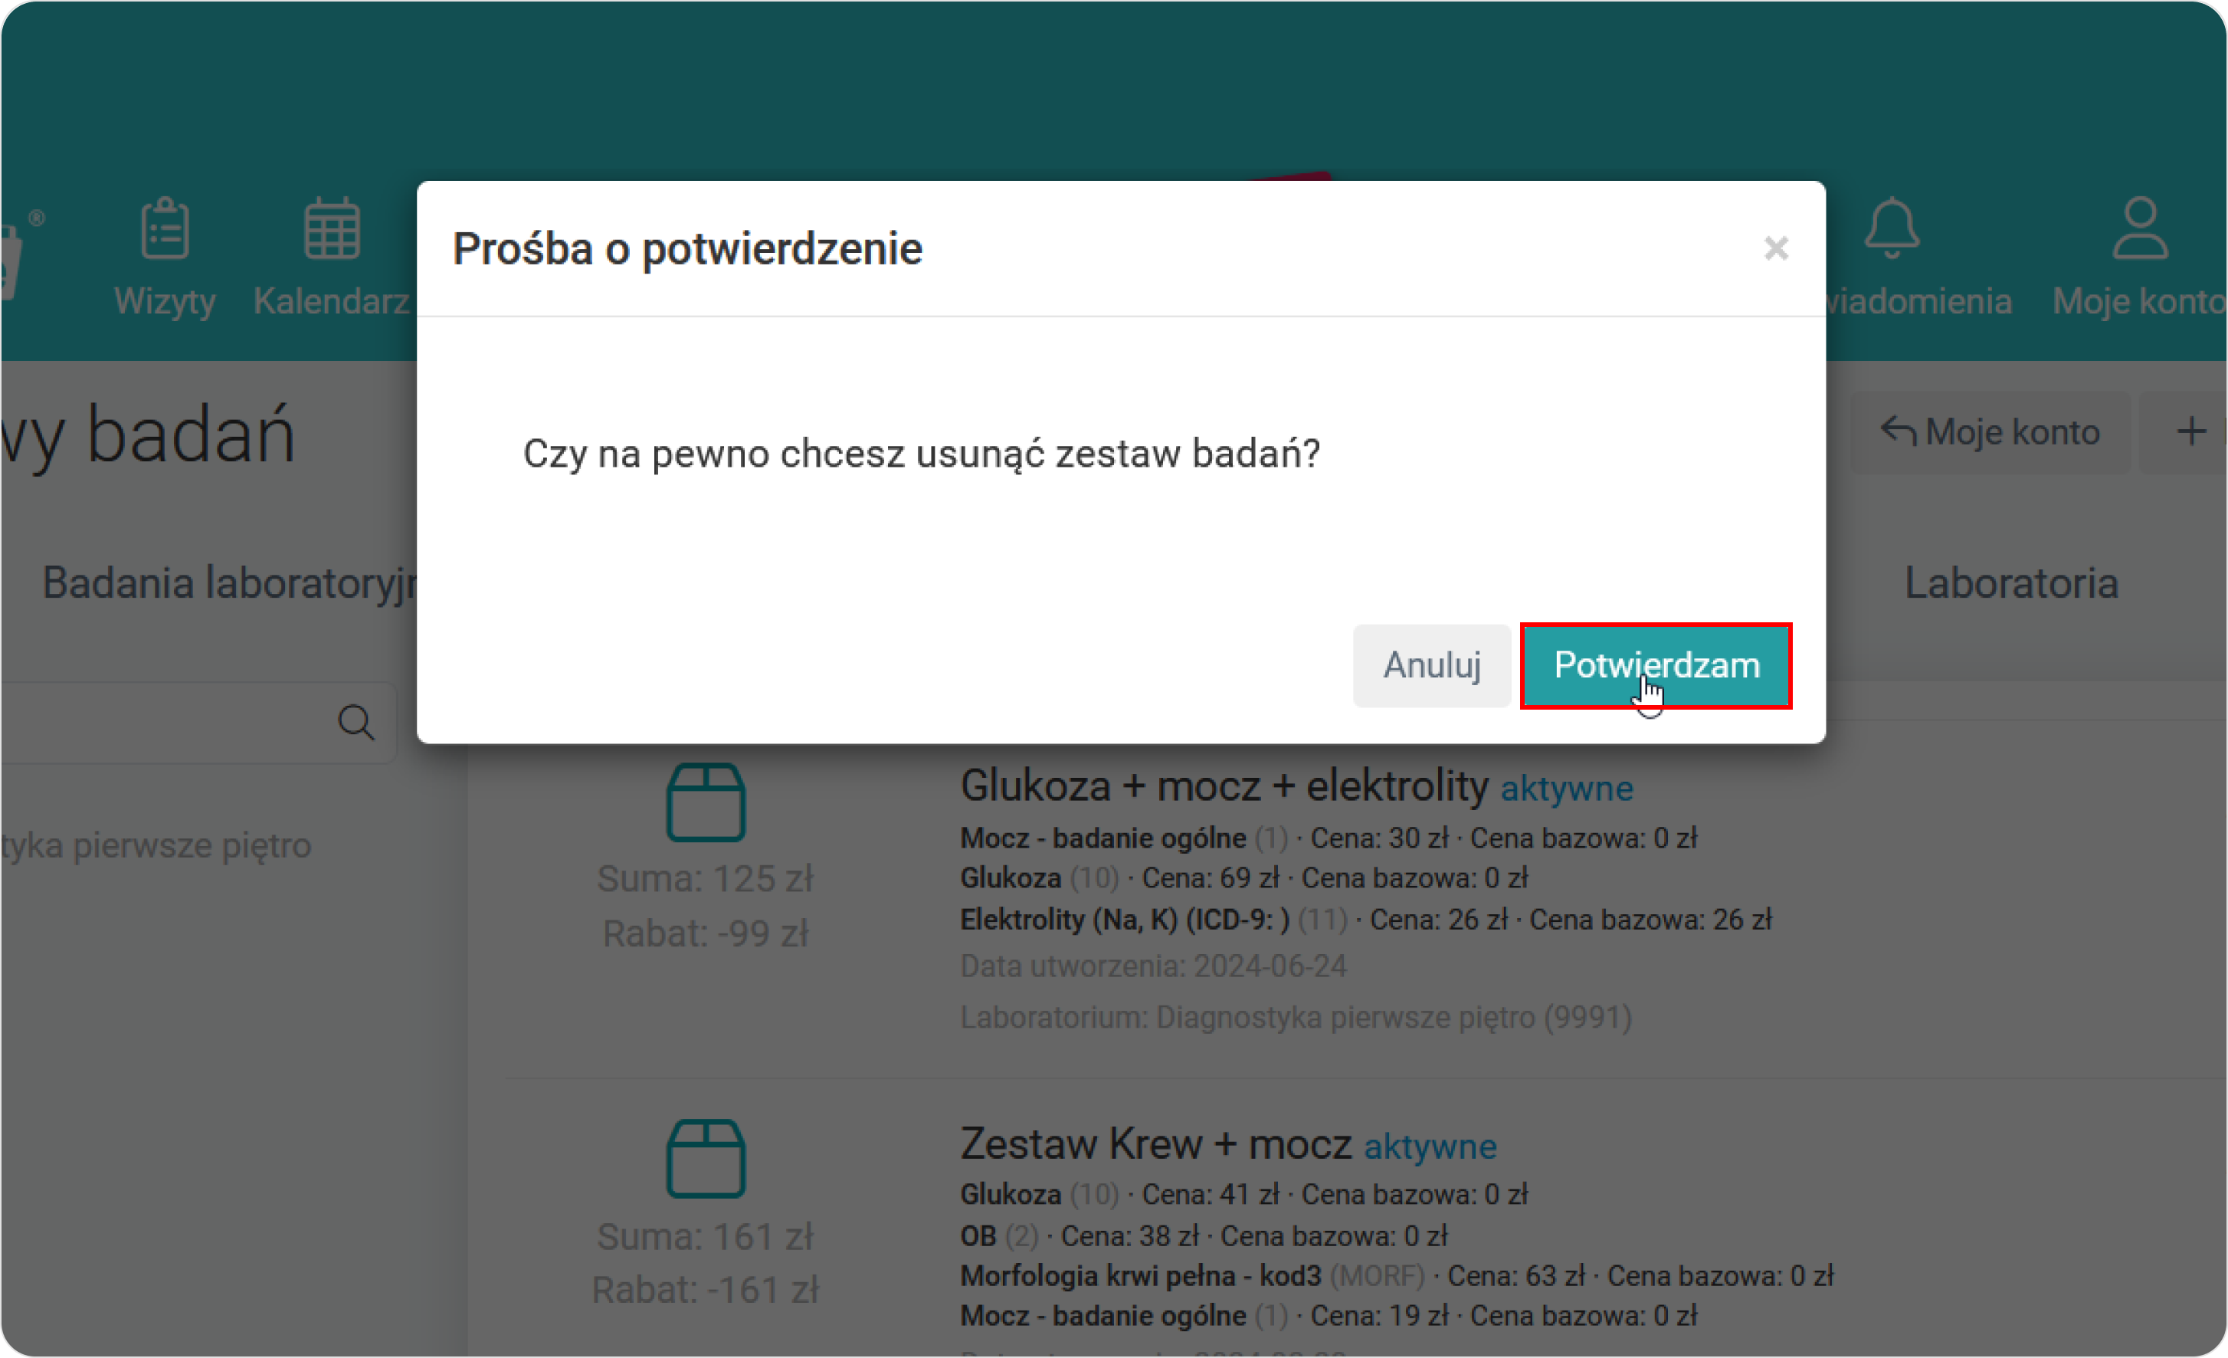
Task: Click 'Rabat: -99 zł' text
Action: (706, 933)
